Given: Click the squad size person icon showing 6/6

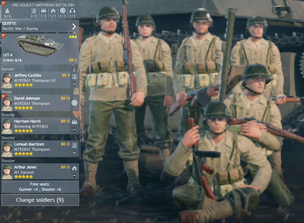Looking at the screenshot, I should (x=7, y=11).
